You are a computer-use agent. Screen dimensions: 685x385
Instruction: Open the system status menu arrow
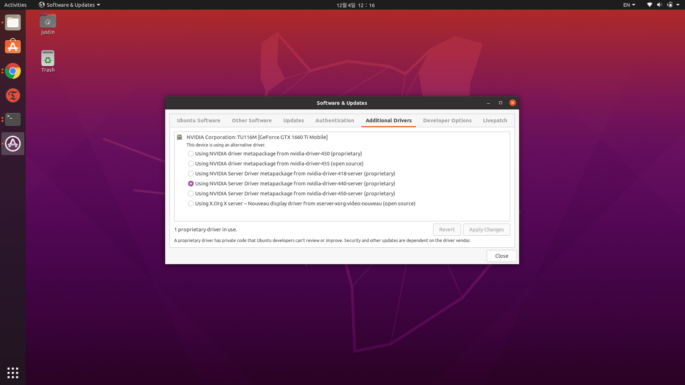tap(678, 5)
